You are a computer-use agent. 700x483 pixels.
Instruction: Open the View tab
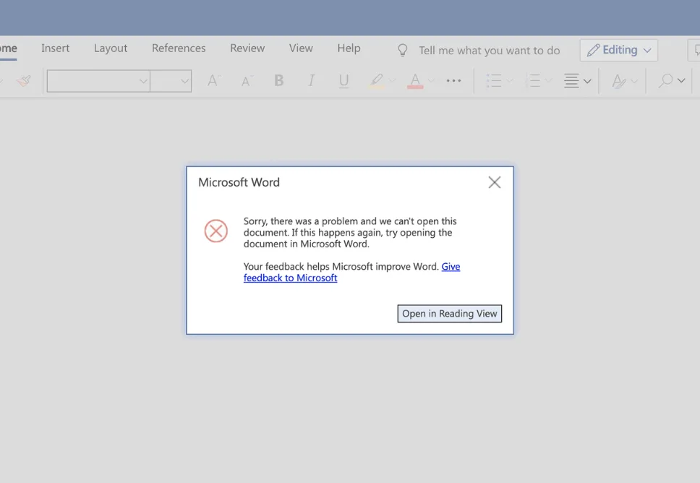click(x=301, y=48)
